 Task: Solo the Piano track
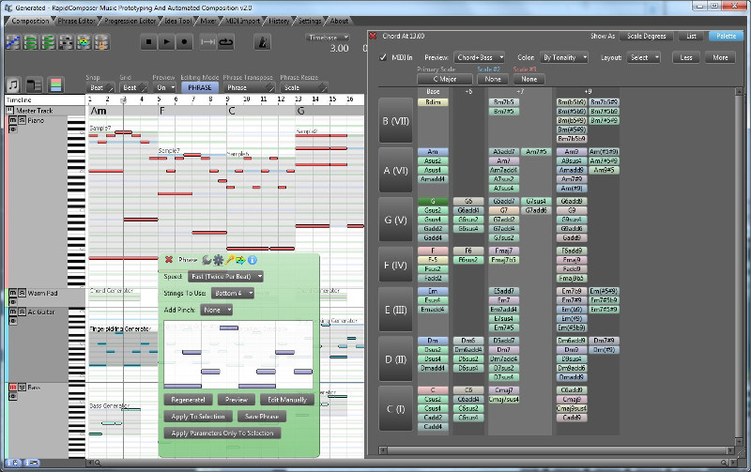(21, 121)
